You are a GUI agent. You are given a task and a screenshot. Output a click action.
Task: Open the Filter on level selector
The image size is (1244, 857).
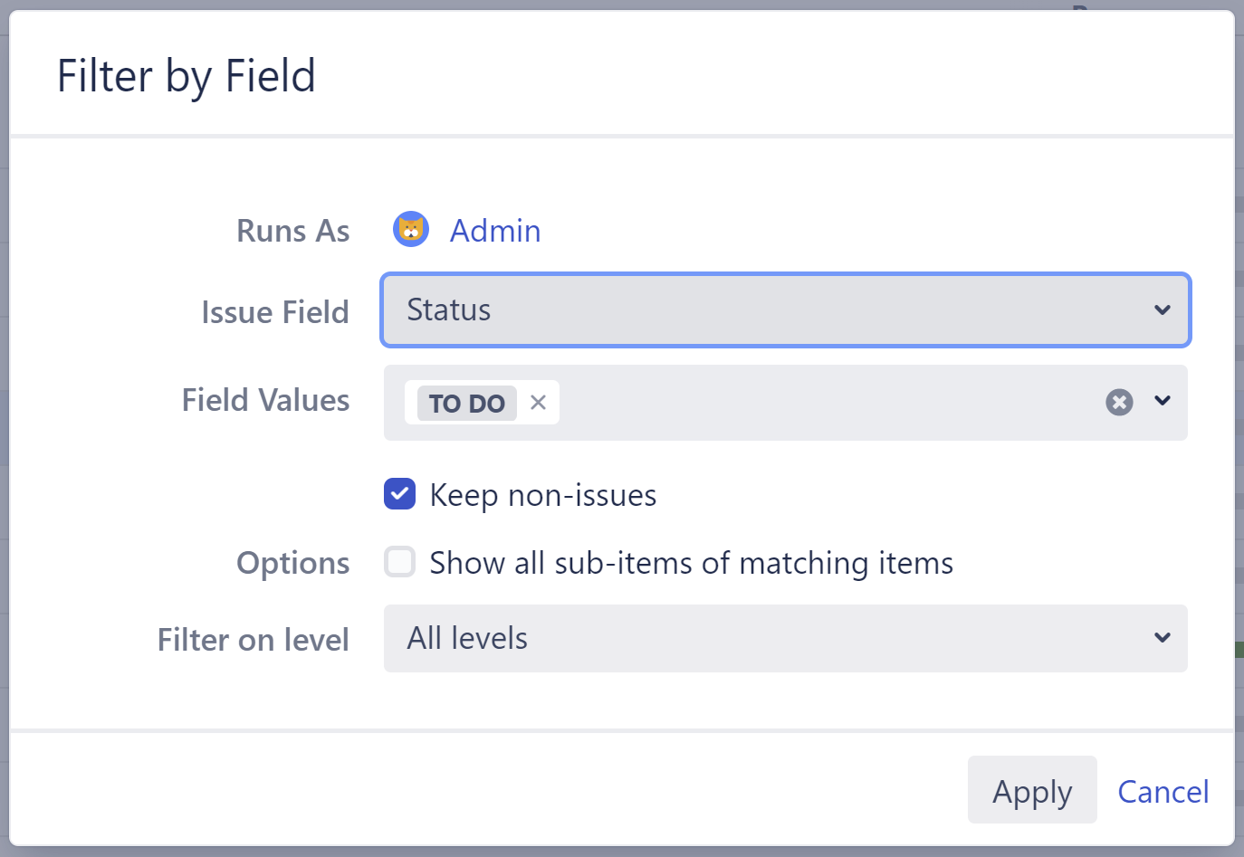coord(785,638)
